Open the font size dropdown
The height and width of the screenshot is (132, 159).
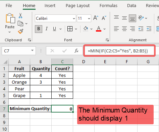click(x=89, y=18)
